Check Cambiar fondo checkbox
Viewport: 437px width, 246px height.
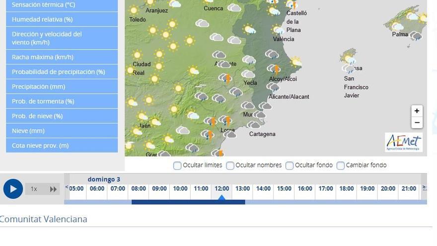pyautogui.click(x=340, y=165)
